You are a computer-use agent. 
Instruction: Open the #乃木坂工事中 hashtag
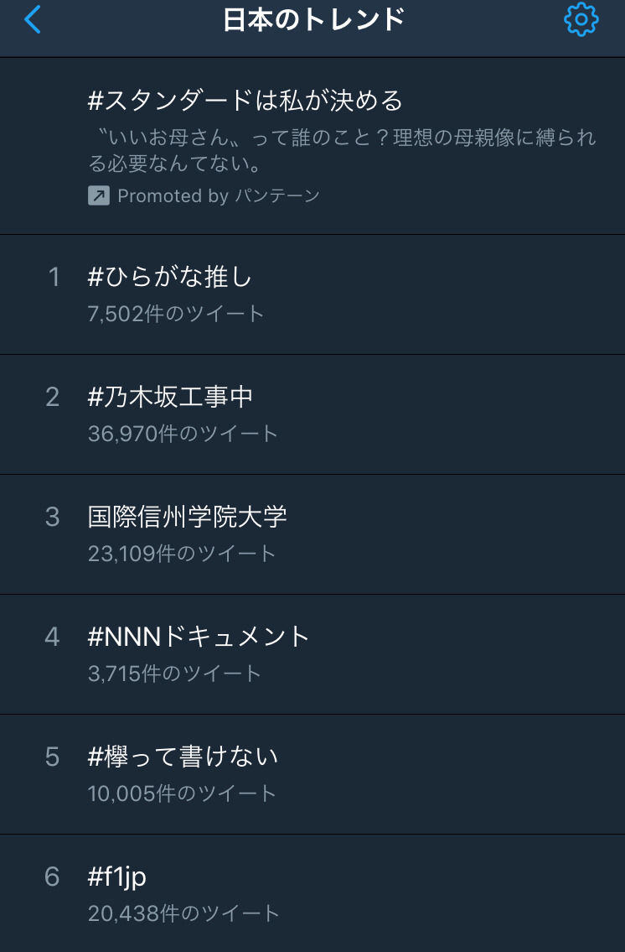coord(170,397)
